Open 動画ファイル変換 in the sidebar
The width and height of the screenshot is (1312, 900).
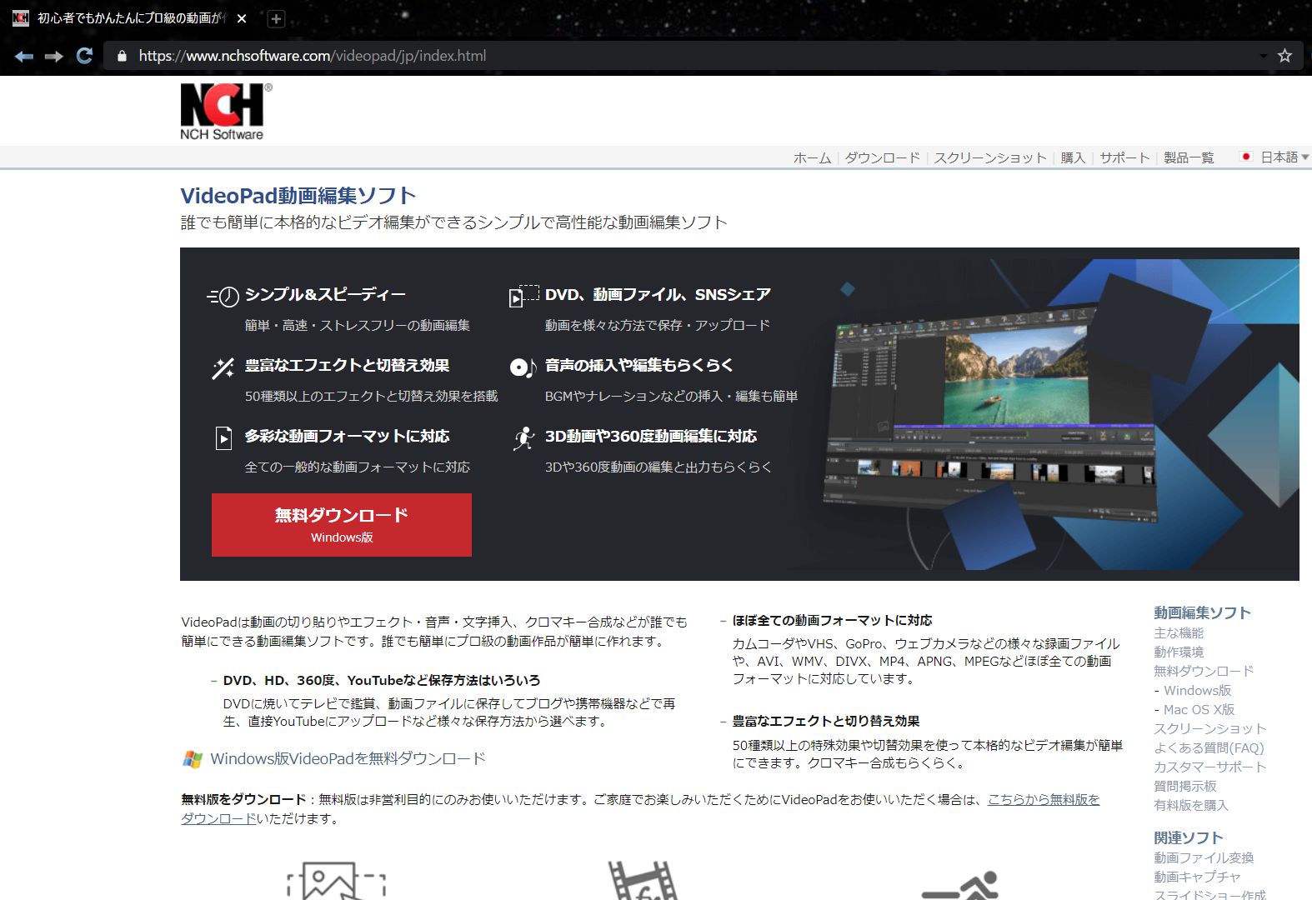tap(1204, 858)
